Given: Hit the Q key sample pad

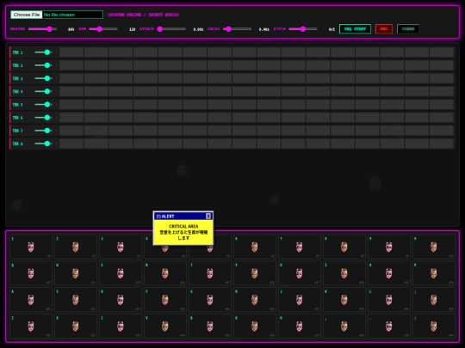Looking at the screenshot, I should tap(31, 273).
